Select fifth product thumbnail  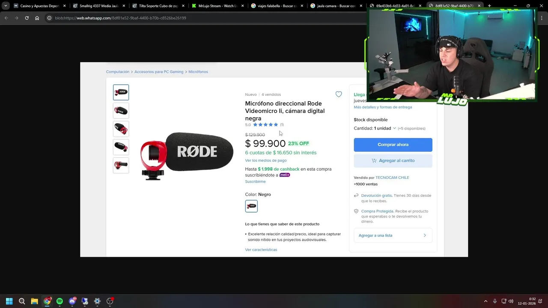(121, 165)
